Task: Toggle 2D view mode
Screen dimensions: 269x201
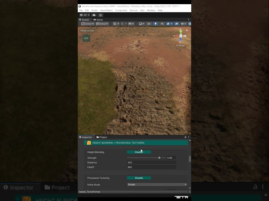Action: pos(149,24)
